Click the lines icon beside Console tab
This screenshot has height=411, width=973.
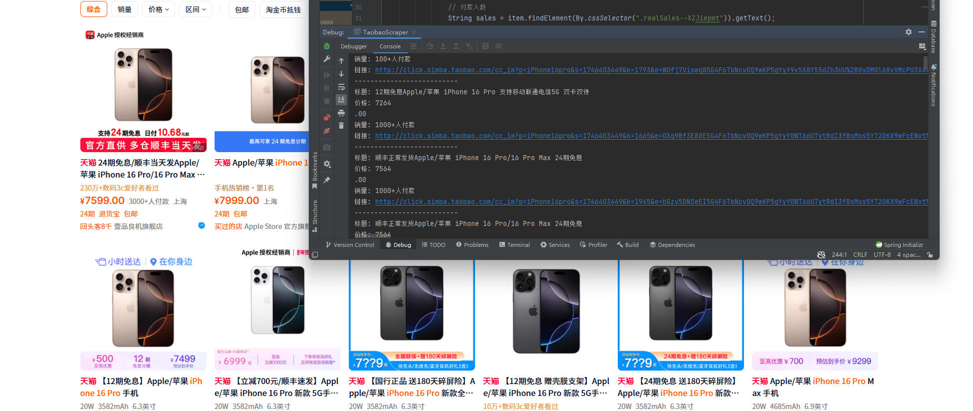point(414,46)
